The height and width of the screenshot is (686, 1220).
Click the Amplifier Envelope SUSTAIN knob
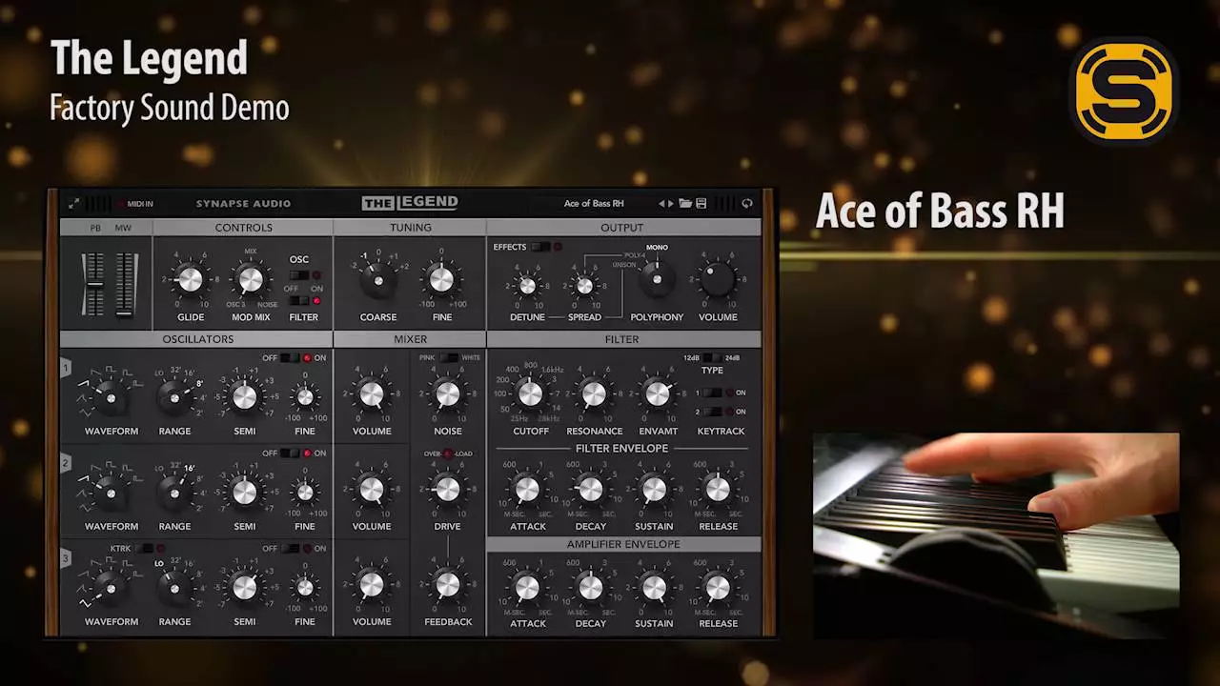(x=654, y=587)
